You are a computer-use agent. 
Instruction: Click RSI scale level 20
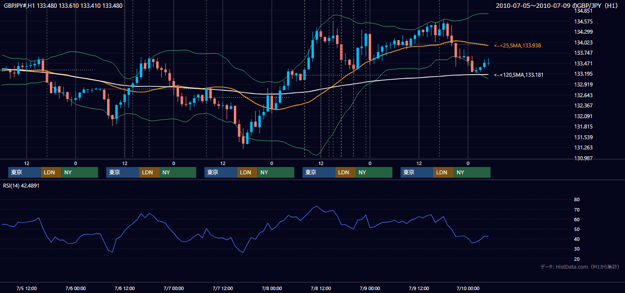577,259
